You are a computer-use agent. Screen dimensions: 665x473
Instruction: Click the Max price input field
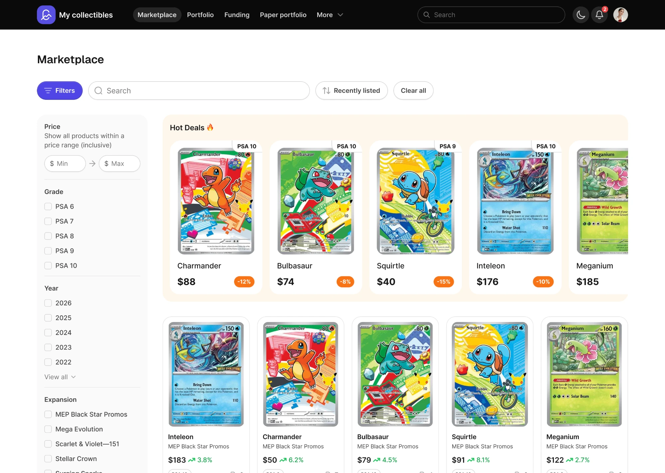click(x=119, y=163)
